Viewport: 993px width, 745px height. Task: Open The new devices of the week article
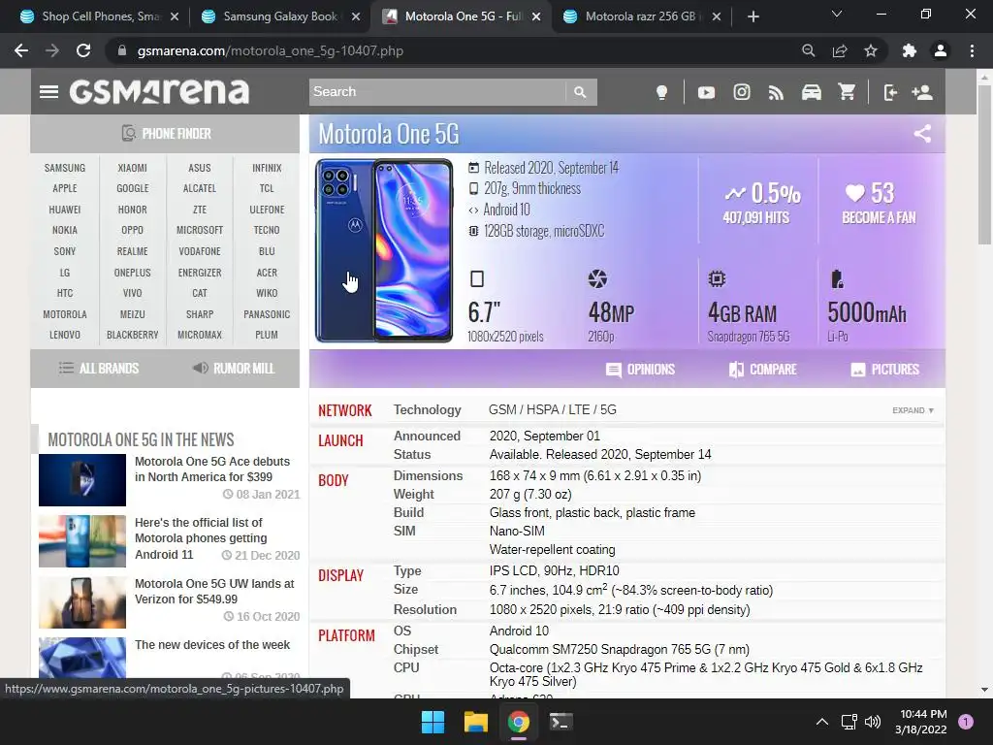pyautogui.click(x=212, y=645)
